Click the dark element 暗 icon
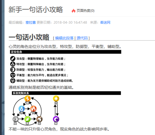Viewport: 155px width, 135px height. [x=56, y=119]
